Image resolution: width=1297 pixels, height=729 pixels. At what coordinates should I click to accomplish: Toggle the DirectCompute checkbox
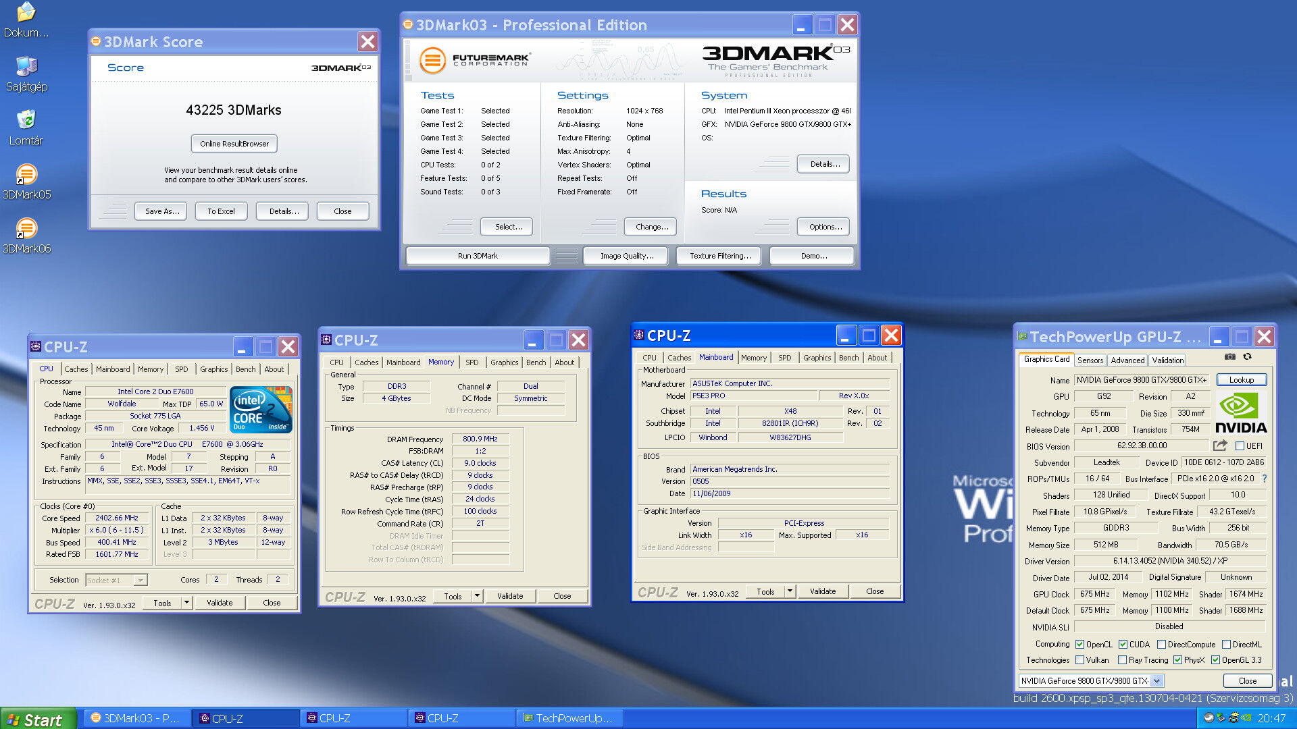pyautogui.click(x=1161, y=645)
